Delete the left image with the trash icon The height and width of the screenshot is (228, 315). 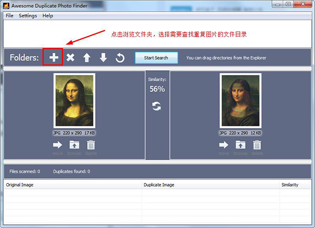[91, 145]
